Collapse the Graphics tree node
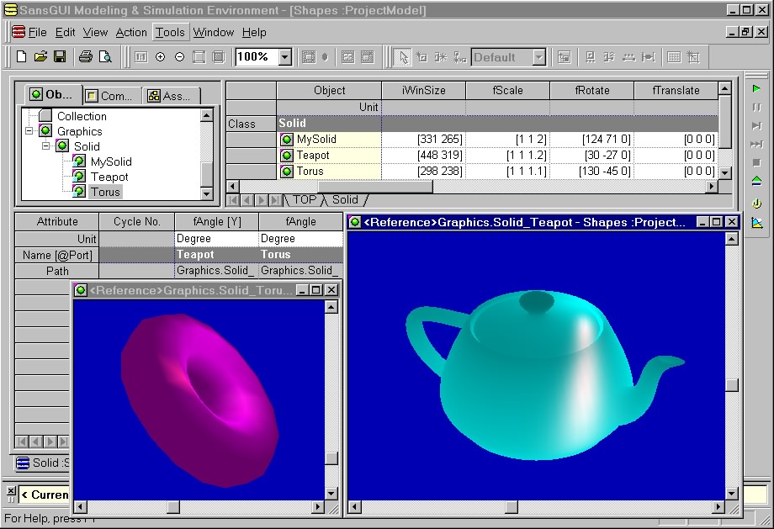 click(29, 131)
